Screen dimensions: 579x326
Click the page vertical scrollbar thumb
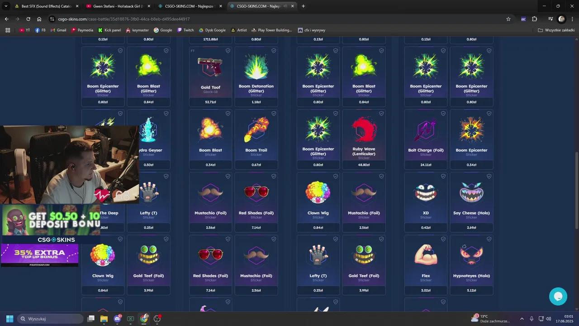click(576, 190)
